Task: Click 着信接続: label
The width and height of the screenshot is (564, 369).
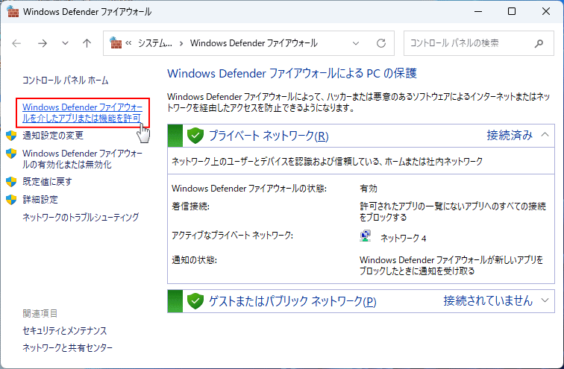Action: tap(191, 206)
